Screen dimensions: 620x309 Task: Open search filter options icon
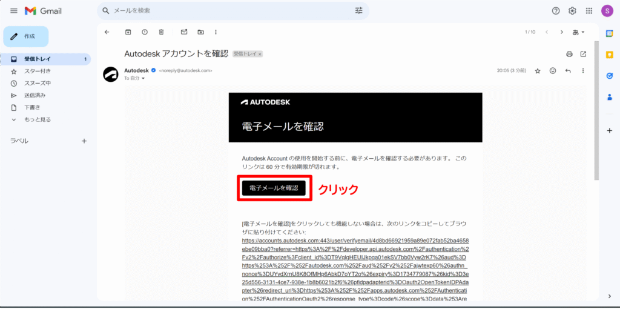358,11
